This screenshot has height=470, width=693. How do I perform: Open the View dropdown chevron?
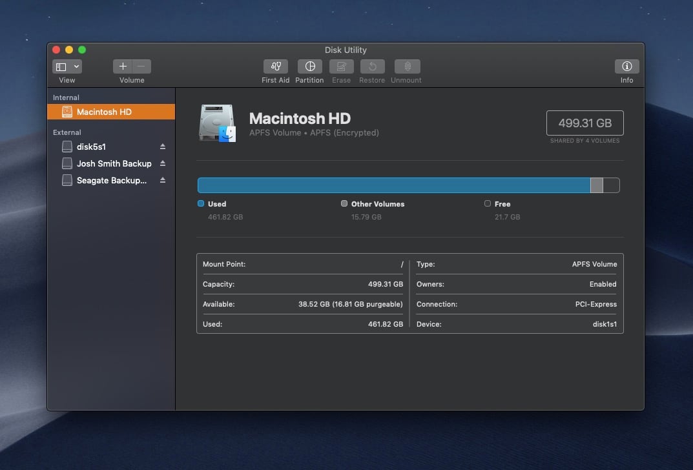pyautogui.click(x=76, y=66)
